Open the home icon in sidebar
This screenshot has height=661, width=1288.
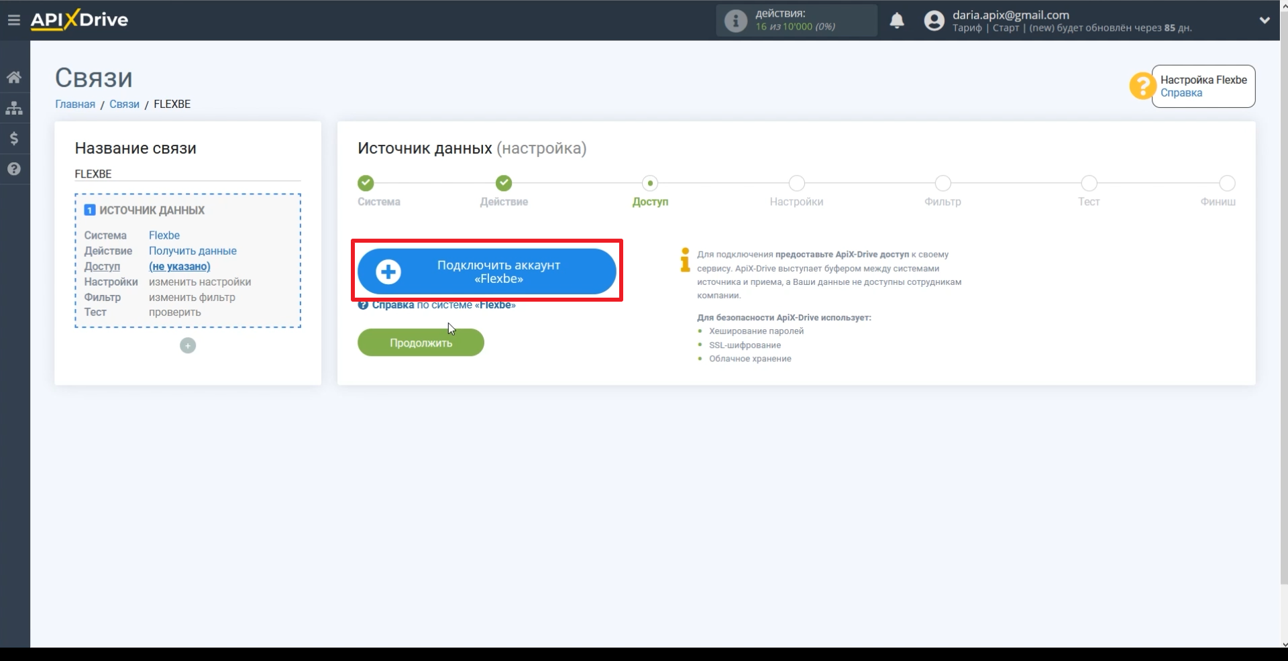pyautogui.click(x=14, y=77)
